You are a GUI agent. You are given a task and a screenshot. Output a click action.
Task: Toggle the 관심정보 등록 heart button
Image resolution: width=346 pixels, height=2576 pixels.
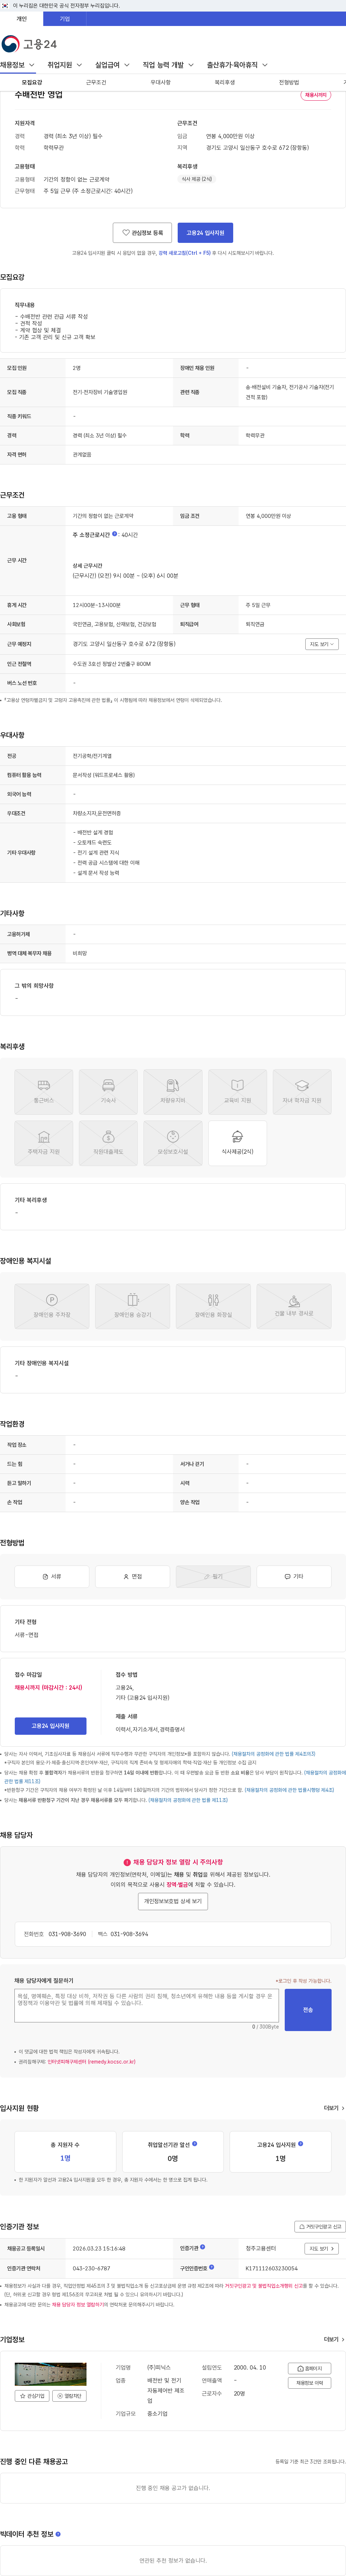click(142, 233)
